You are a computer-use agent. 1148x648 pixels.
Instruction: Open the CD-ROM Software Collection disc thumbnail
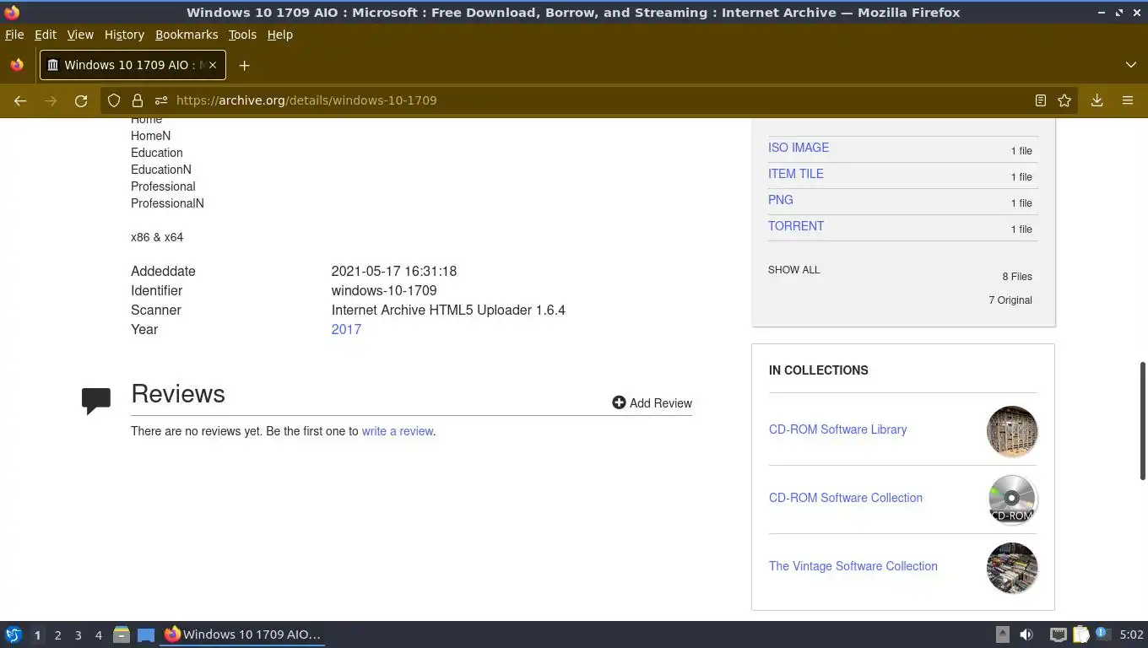click(1012, 499)
